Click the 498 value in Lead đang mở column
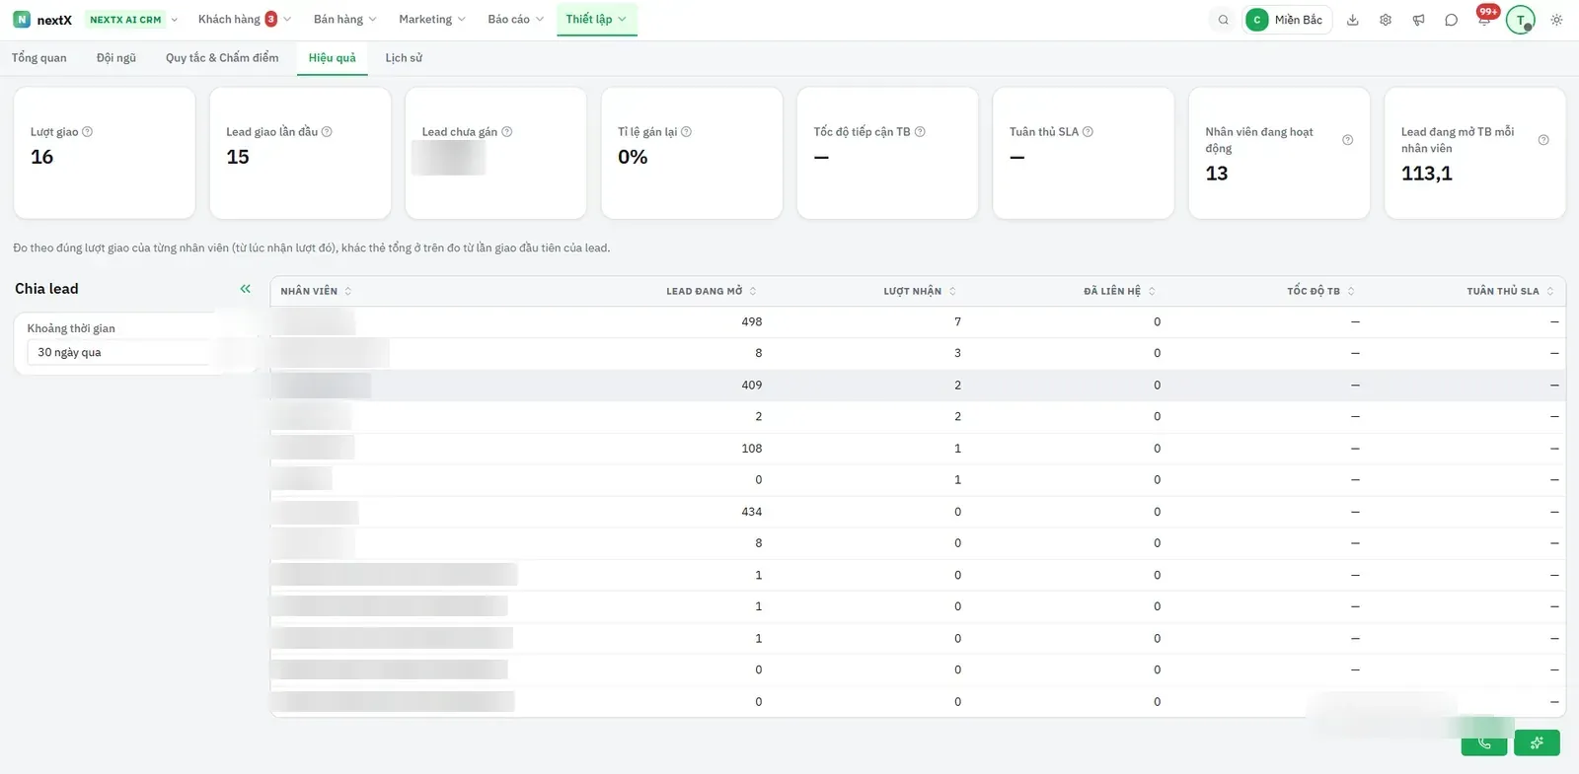Screen dimensions: 1579x774 pos(752,322)
